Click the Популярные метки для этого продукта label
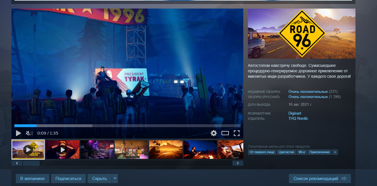Screen dimensions: 377x186 point(279,146)
